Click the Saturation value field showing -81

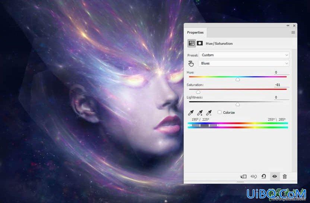(282, 85)
